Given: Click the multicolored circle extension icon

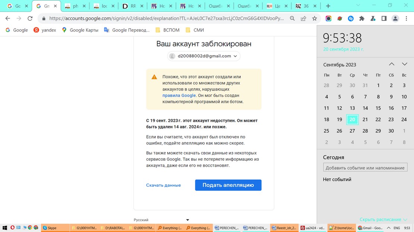Looking at the screenshot, I should click(x=328, y=19).
